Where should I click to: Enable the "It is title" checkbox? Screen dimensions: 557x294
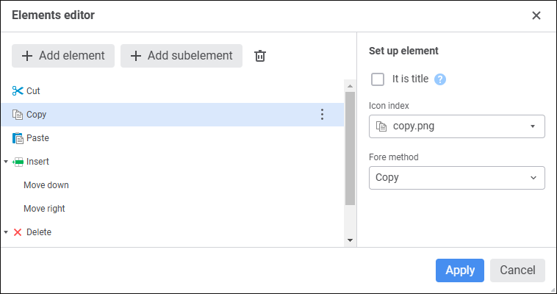click(x=378, y=79)
